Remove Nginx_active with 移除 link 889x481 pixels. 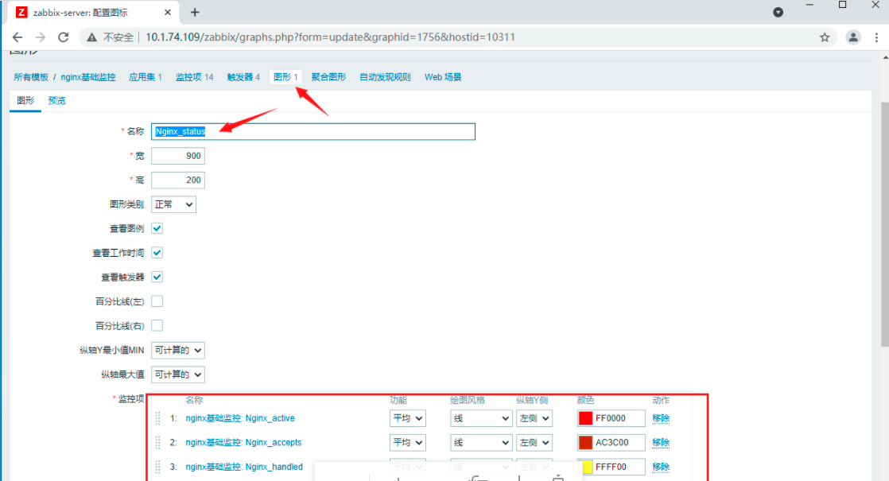(x=661, y=418)
